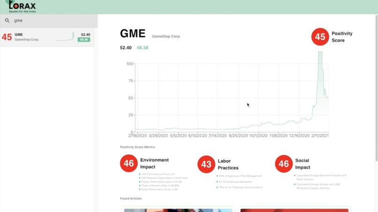Click the green 48.38 badge in the sidebar
This screenshot has width=378, height=212.
click(83, 40)
